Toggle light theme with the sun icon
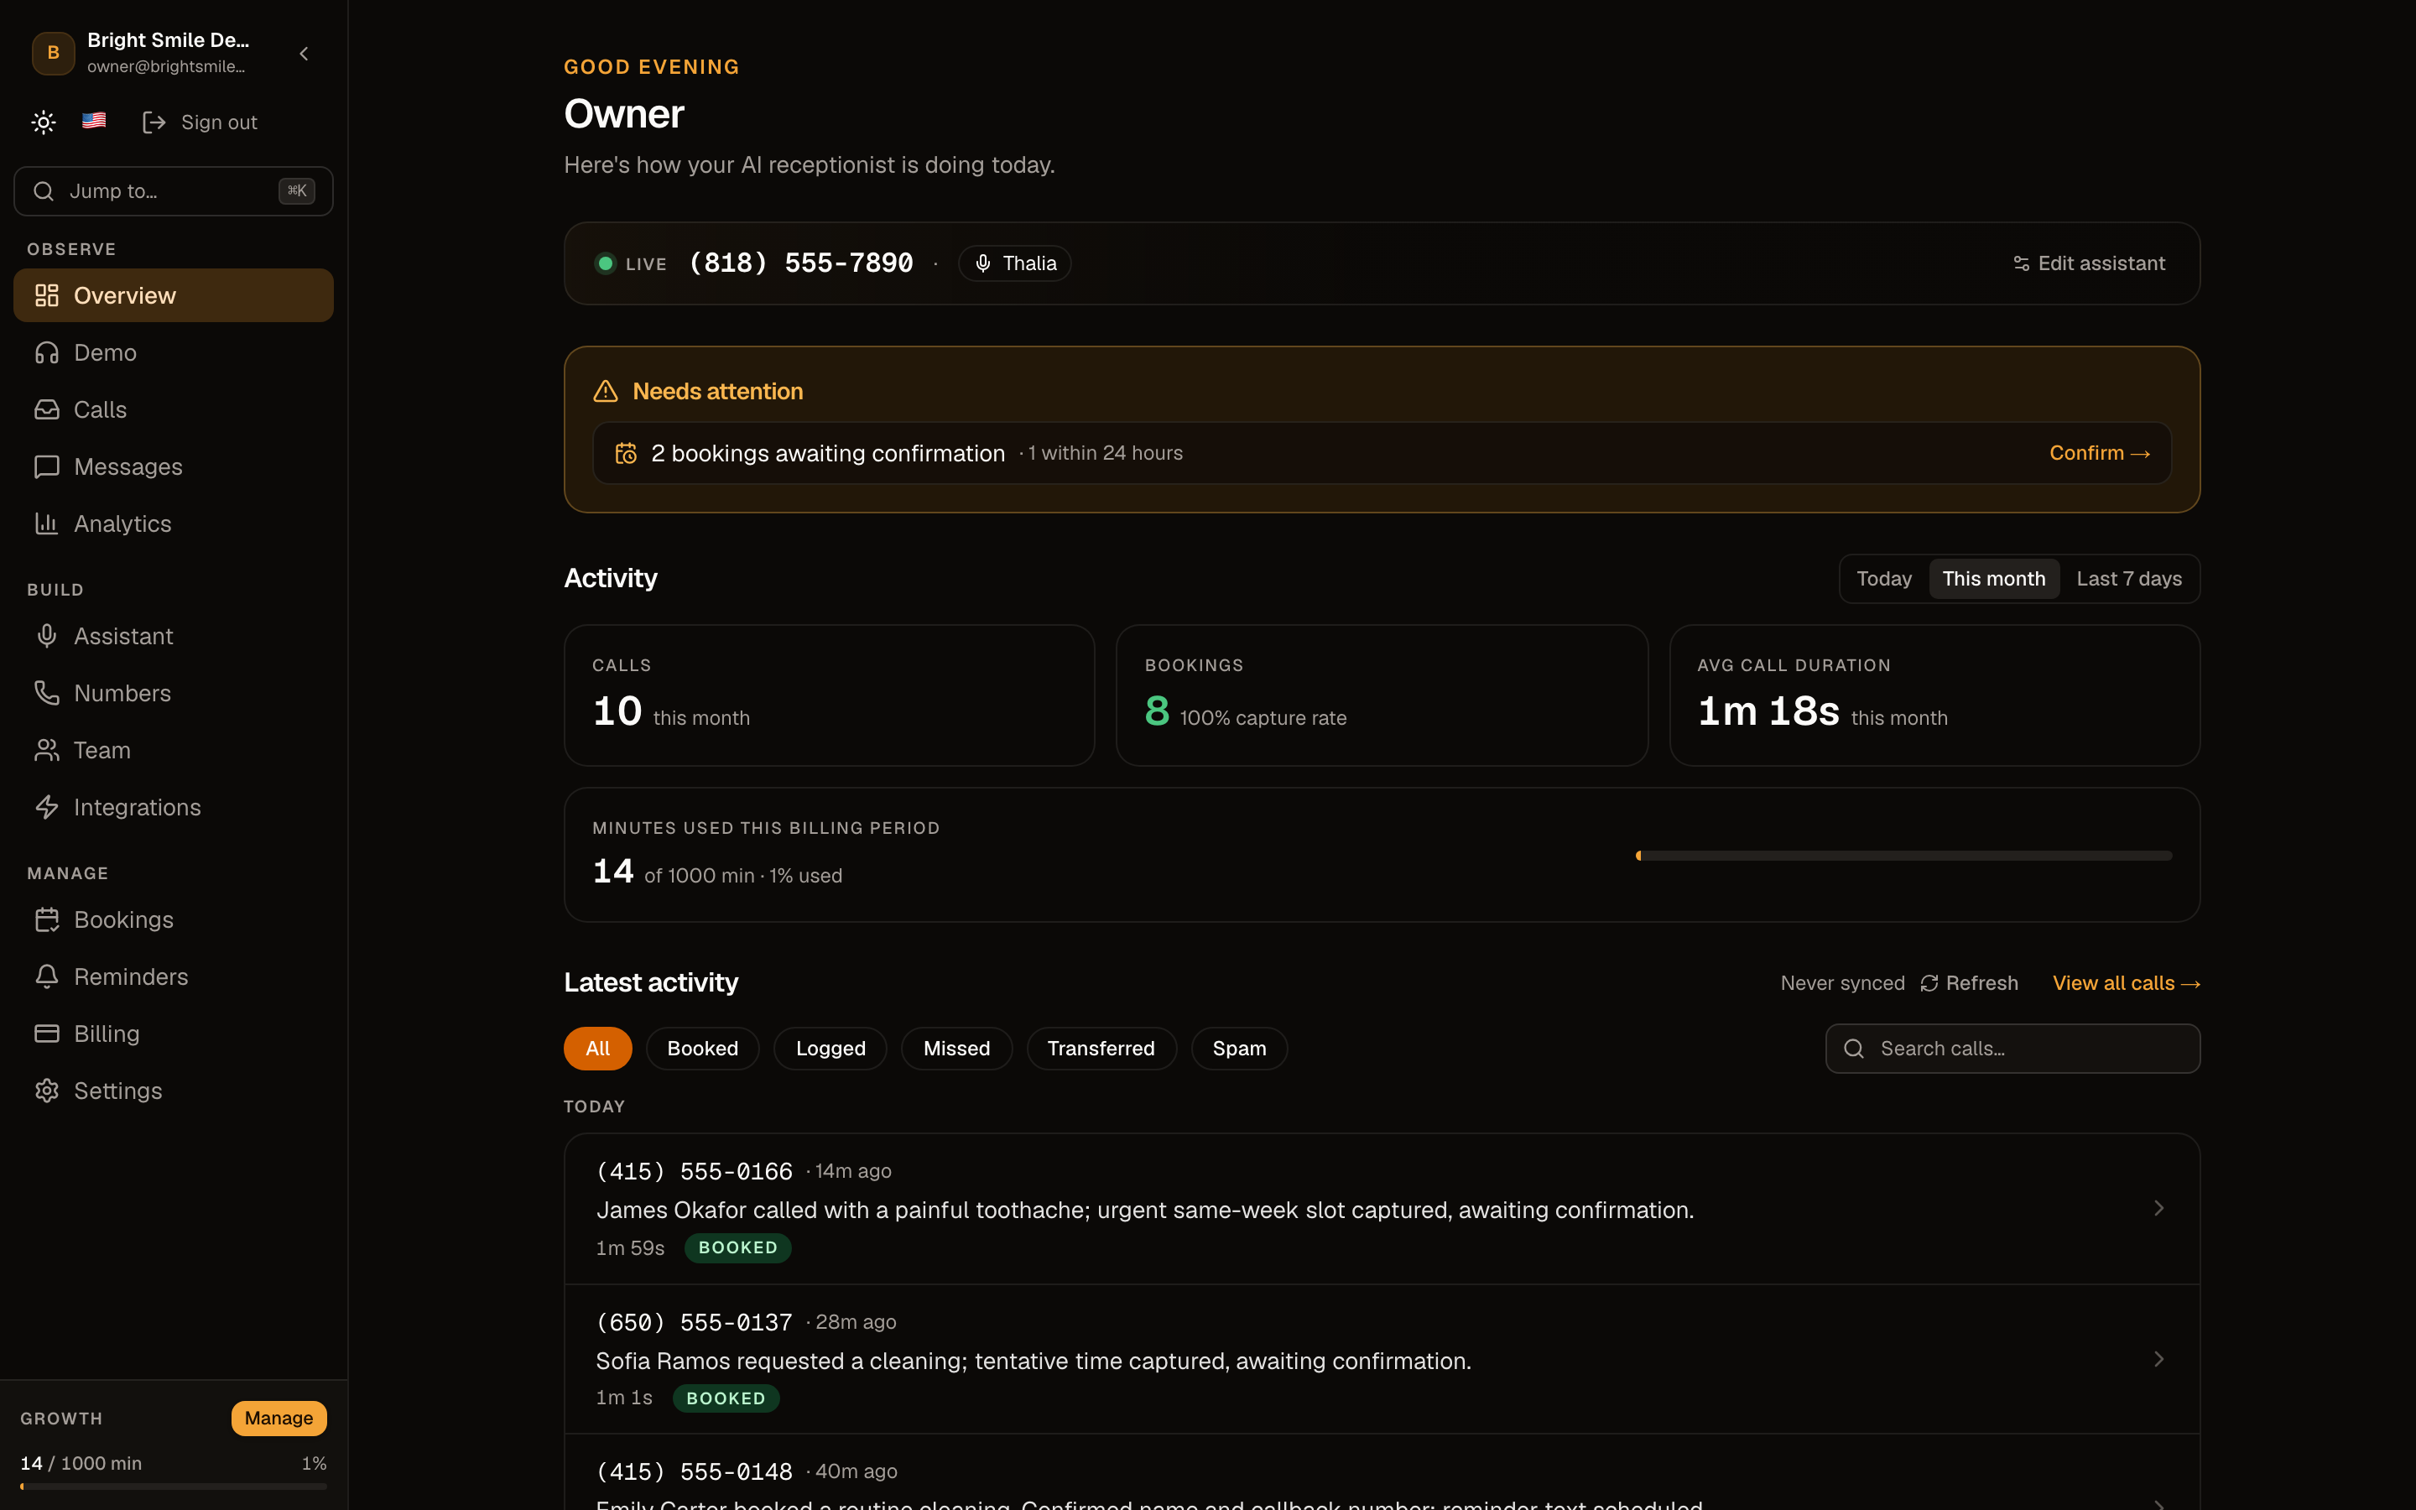Image resolution: width=2416 pixels, height=1510 pixels. coord(43,122)
